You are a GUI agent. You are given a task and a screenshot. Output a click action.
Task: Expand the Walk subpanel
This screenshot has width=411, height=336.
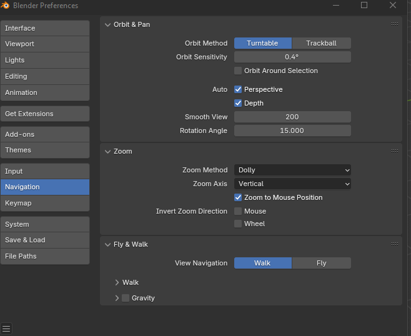(x=117, y=282)
